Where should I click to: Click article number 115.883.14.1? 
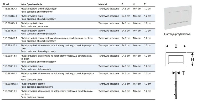click(x=10, y=56)
